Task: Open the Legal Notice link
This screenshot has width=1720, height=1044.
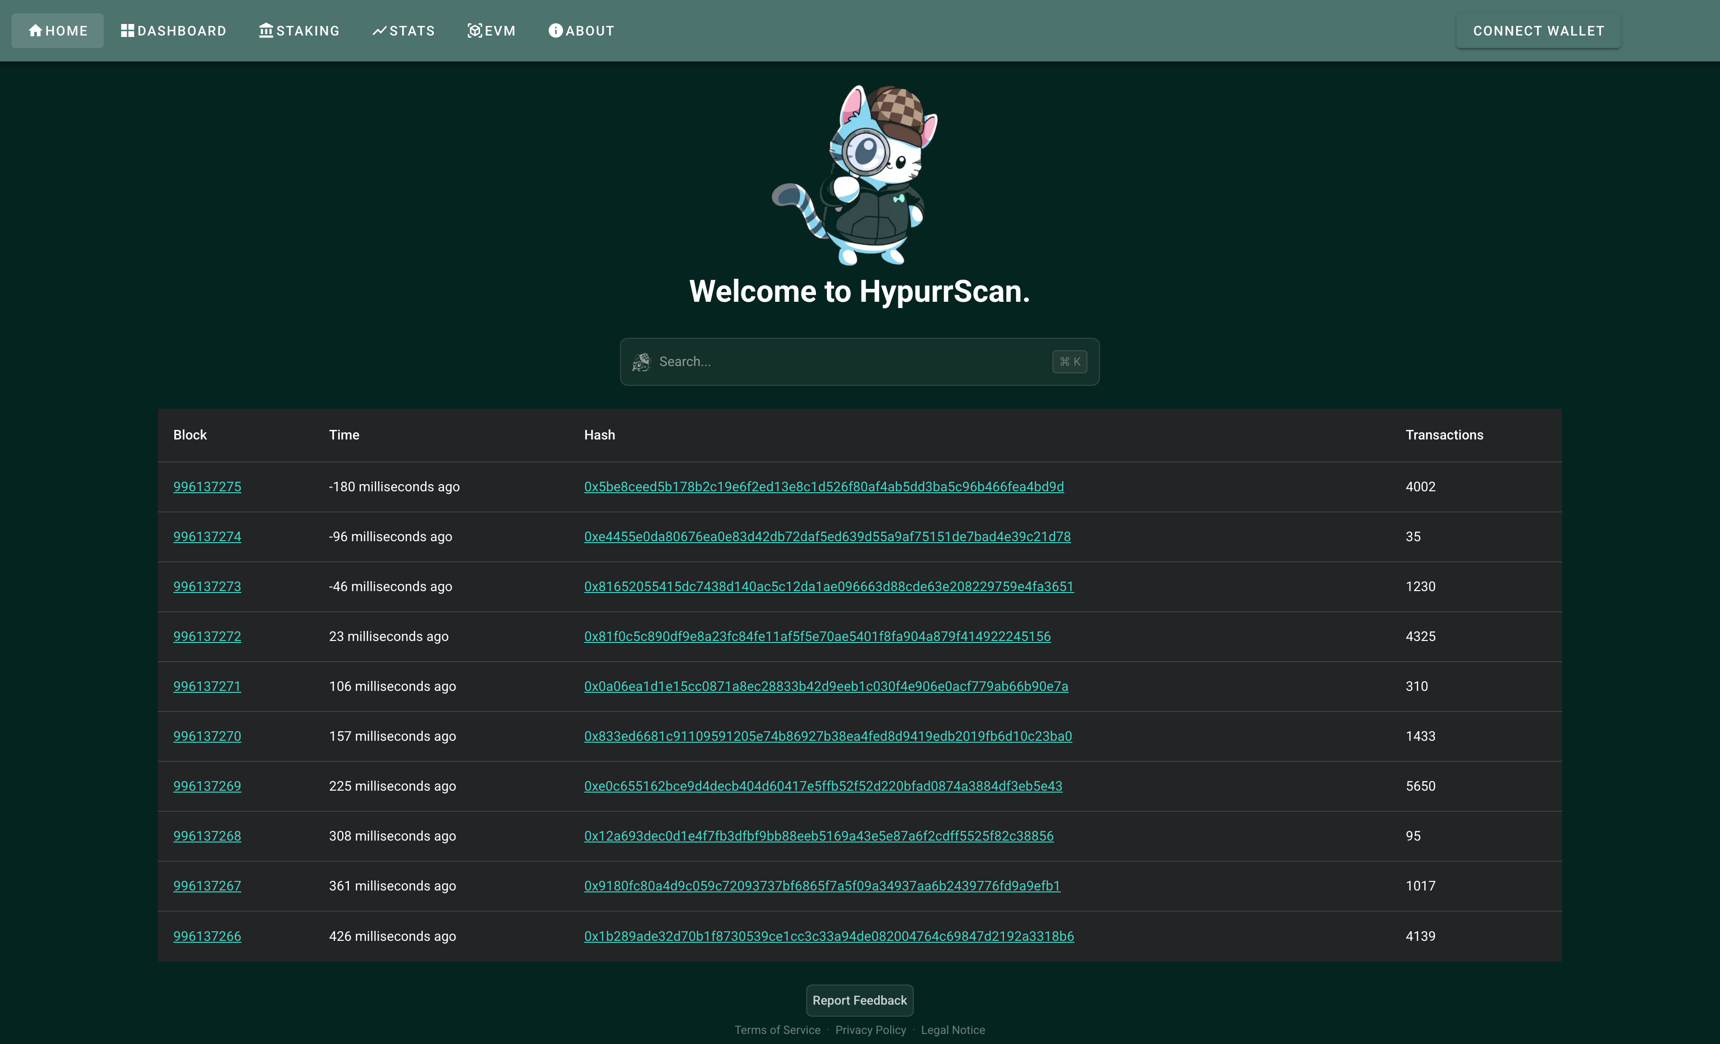Action: point(953,1030)
